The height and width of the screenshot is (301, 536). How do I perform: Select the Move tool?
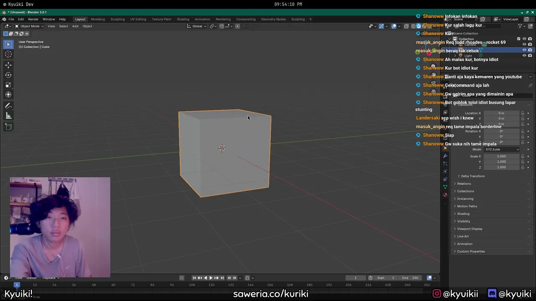(x=8, y=65)
